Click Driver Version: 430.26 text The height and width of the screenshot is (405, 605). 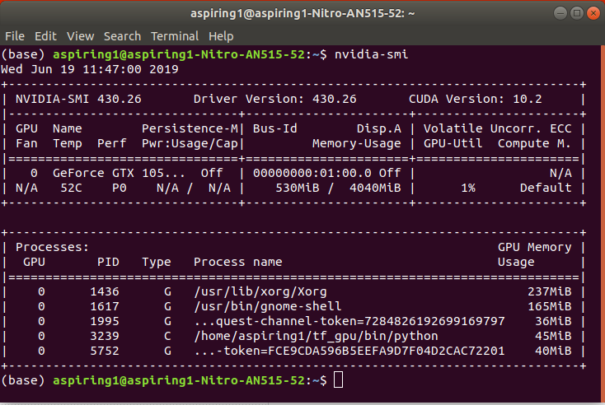tap(274, 99)
